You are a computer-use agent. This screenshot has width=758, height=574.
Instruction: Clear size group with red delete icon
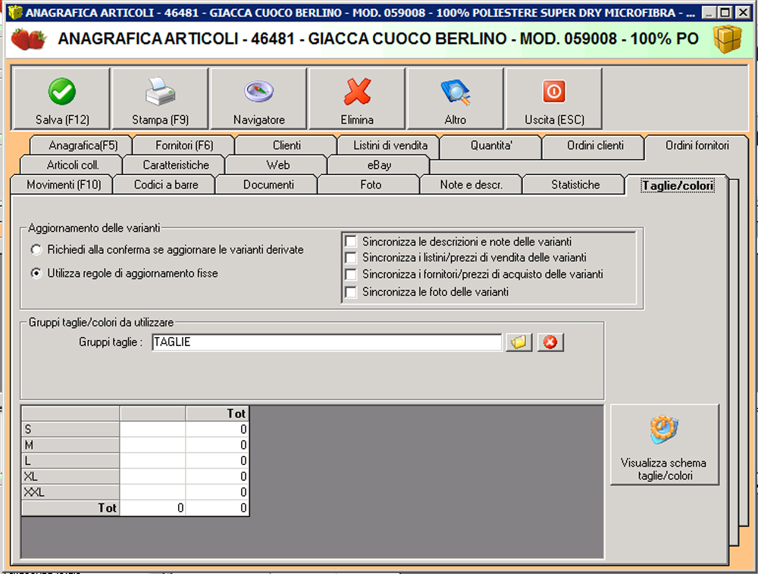551,342
